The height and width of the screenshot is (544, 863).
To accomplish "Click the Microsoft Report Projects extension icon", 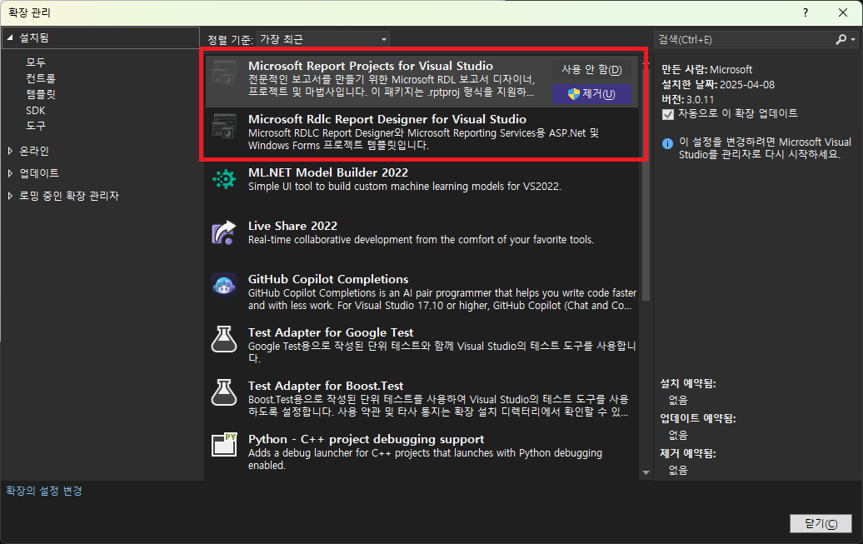I will point(224,72).
